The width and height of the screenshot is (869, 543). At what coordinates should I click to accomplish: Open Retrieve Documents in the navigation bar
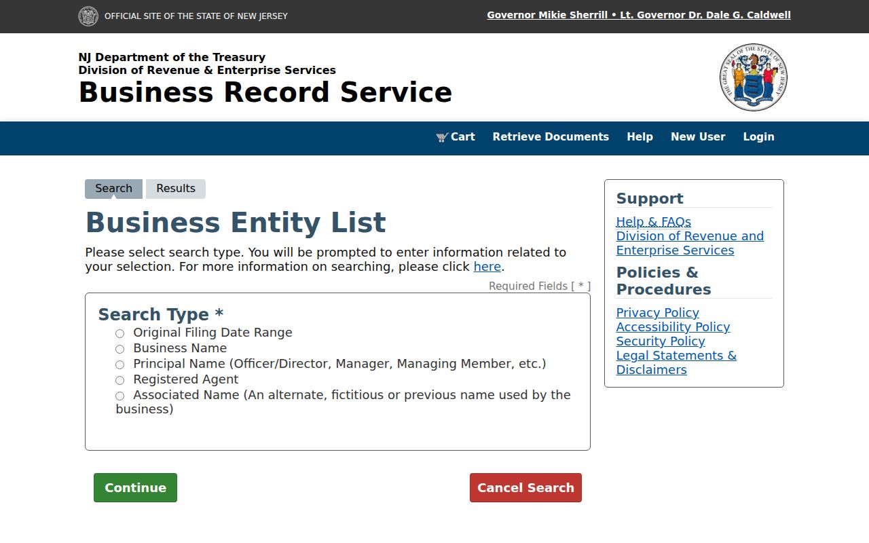pos(551,137)
